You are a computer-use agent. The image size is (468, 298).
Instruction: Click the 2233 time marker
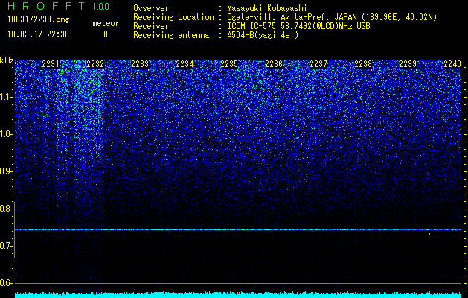tap(140, 64)
